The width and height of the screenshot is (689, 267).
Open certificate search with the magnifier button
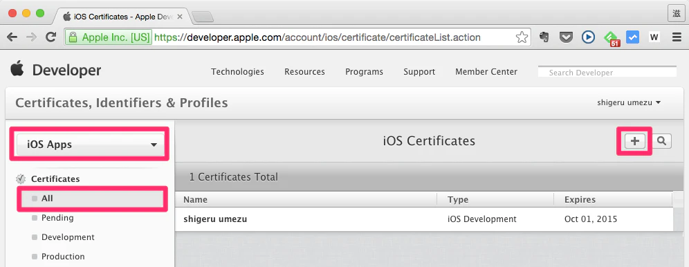pyautogui.click(x=661, y=141)
